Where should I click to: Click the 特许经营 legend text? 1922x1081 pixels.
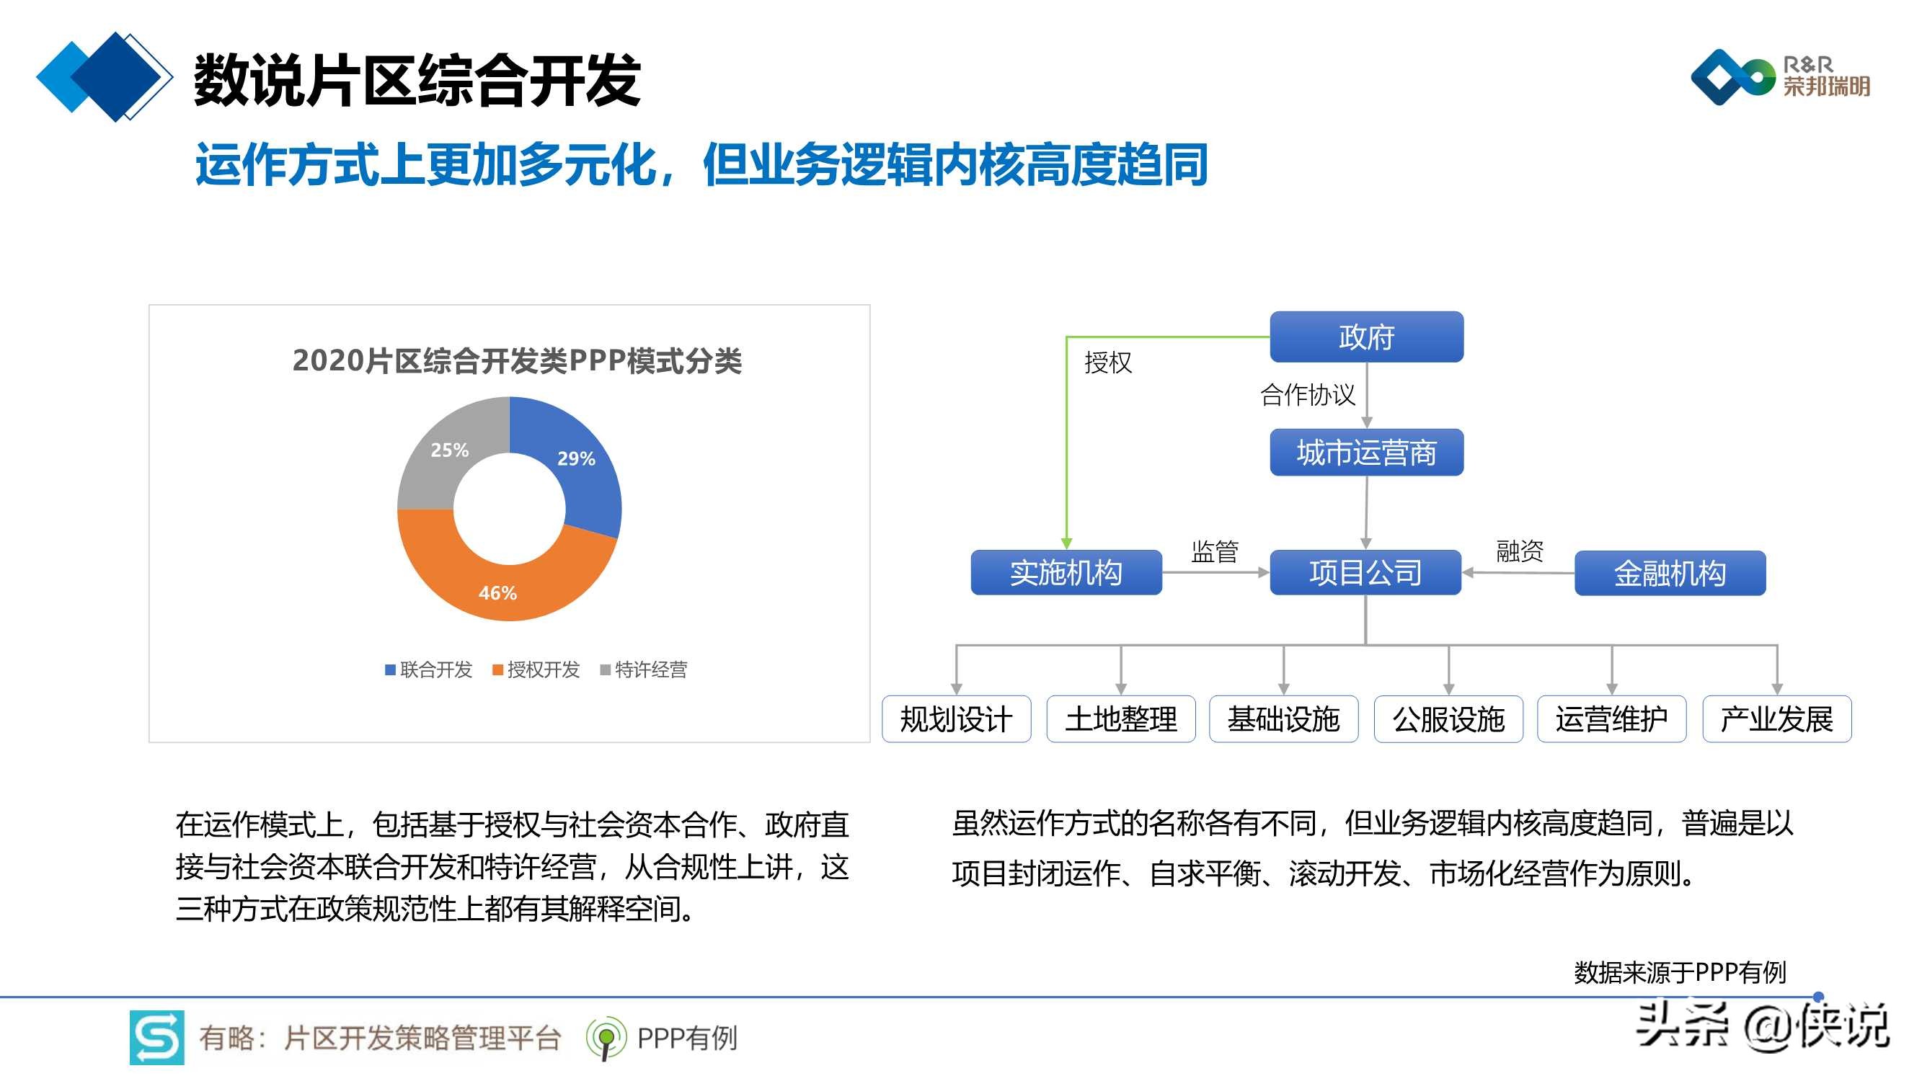tap(652, 670)
